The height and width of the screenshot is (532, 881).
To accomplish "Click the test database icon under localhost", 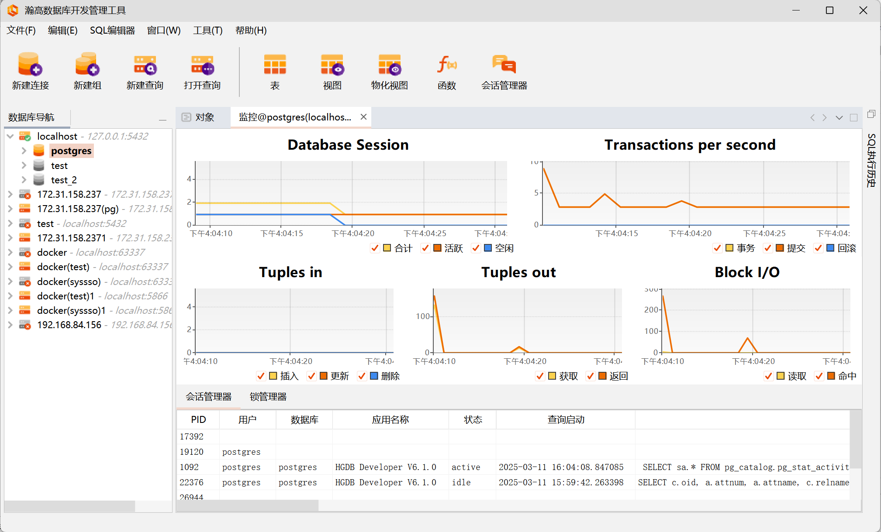I will [39, 165].
